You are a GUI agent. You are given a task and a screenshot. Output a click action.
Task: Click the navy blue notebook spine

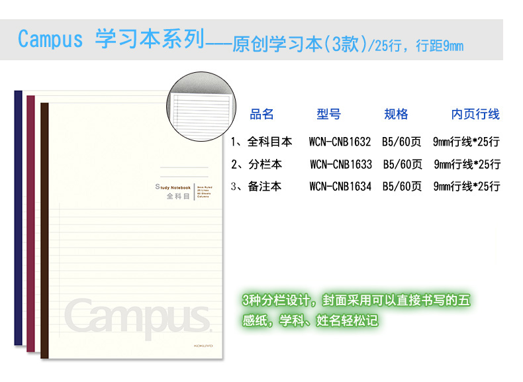click(x=19, y=218)
